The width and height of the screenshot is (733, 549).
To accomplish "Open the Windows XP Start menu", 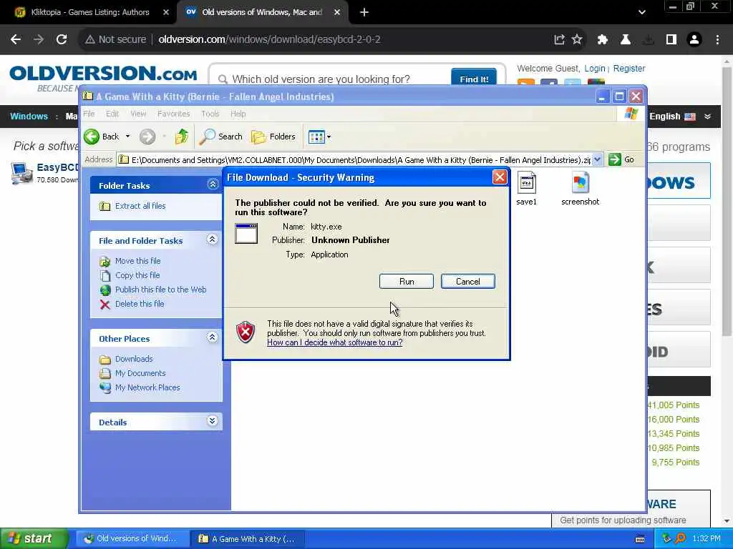I will point(34,539).
